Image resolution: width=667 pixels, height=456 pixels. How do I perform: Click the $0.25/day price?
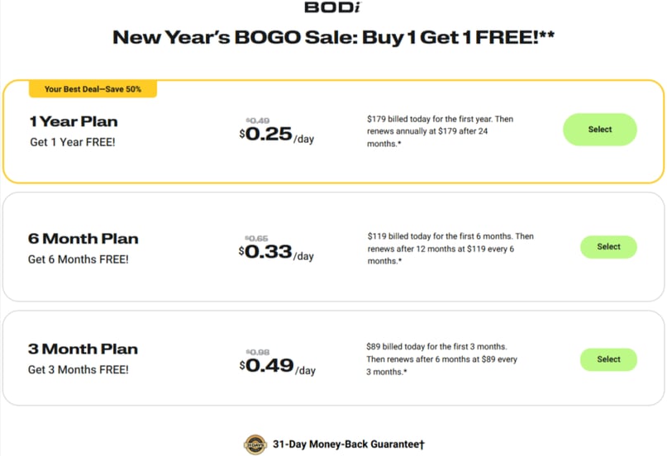coord(277,135)
